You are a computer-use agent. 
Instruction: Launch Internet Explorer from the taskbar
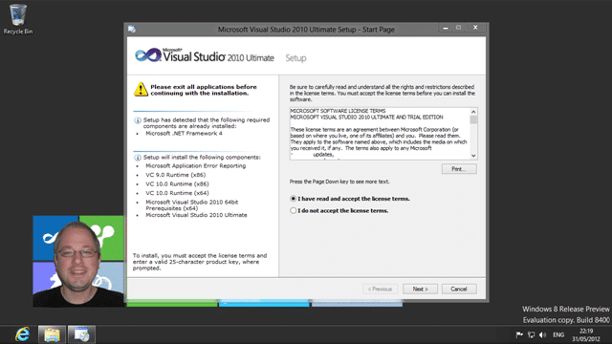(x=22, y=334)
